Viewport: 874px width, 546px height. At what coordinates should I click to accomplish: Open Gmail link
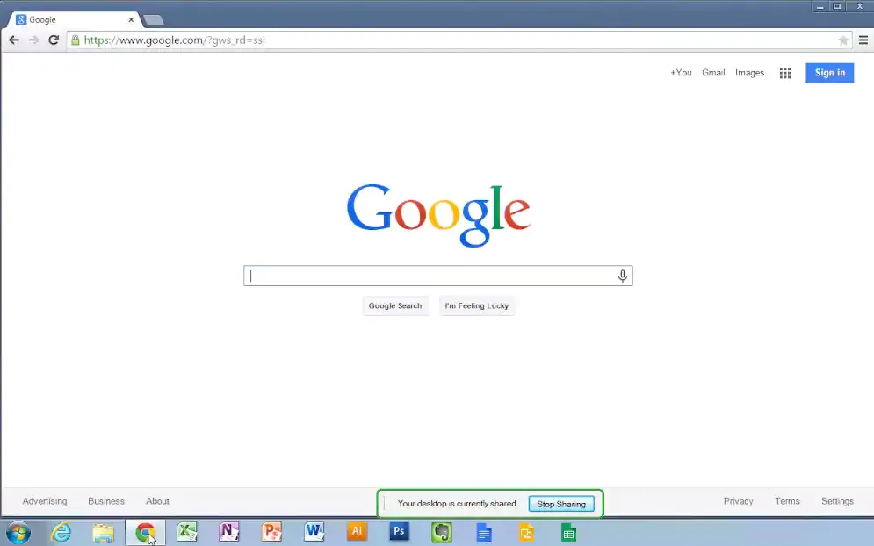coord(713,73)
